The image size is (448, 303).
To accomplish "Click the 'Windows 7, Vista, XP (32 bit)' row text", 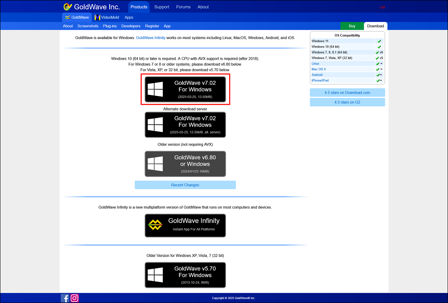I will [332, 58].
